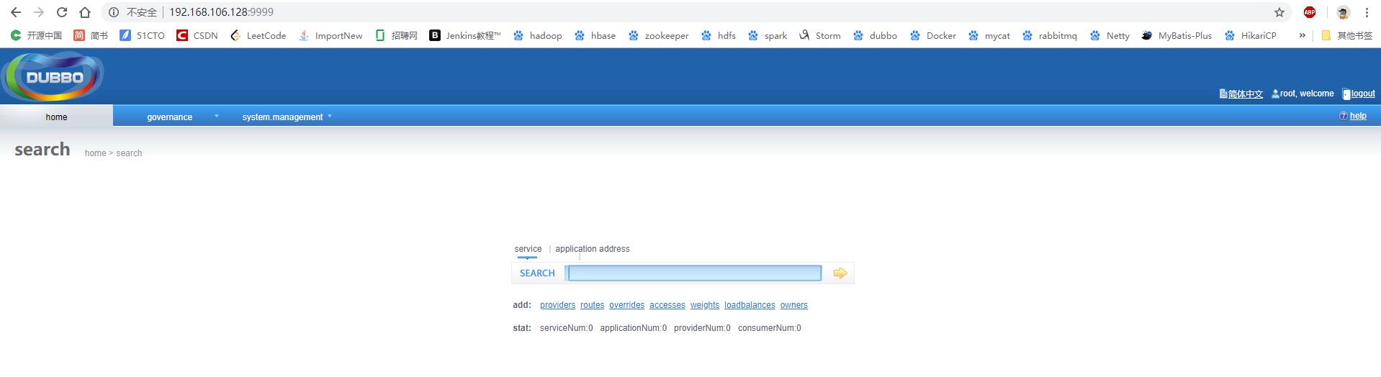Click the site info not-secure icon

(114, 12)
